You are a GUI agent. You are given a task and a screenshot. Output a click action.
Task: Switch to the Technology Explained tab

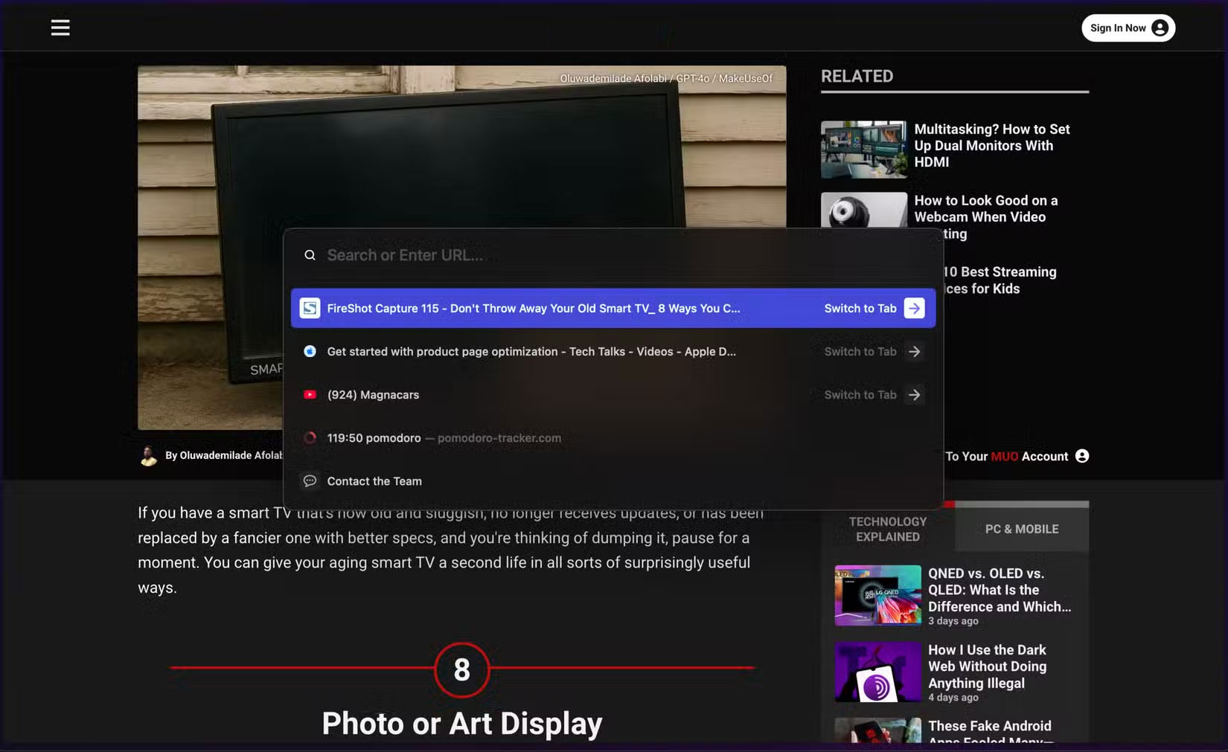[x=887, y=529]
